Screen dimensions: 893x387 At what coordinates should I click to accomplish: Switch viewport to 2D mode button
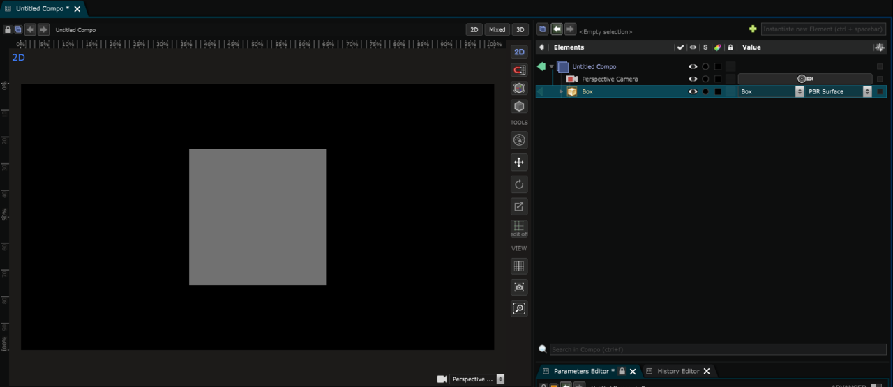tap(474, 30)
